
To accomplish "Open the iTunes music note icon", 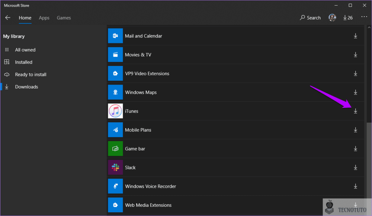I will coord(115,111).
